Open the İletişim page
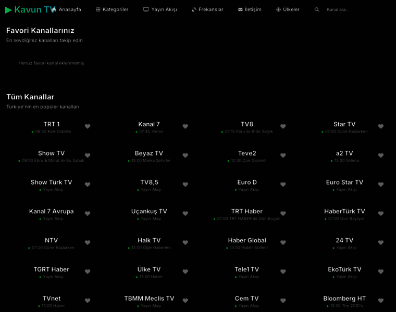Screen dimensions: 396x312 click(250, 9)
